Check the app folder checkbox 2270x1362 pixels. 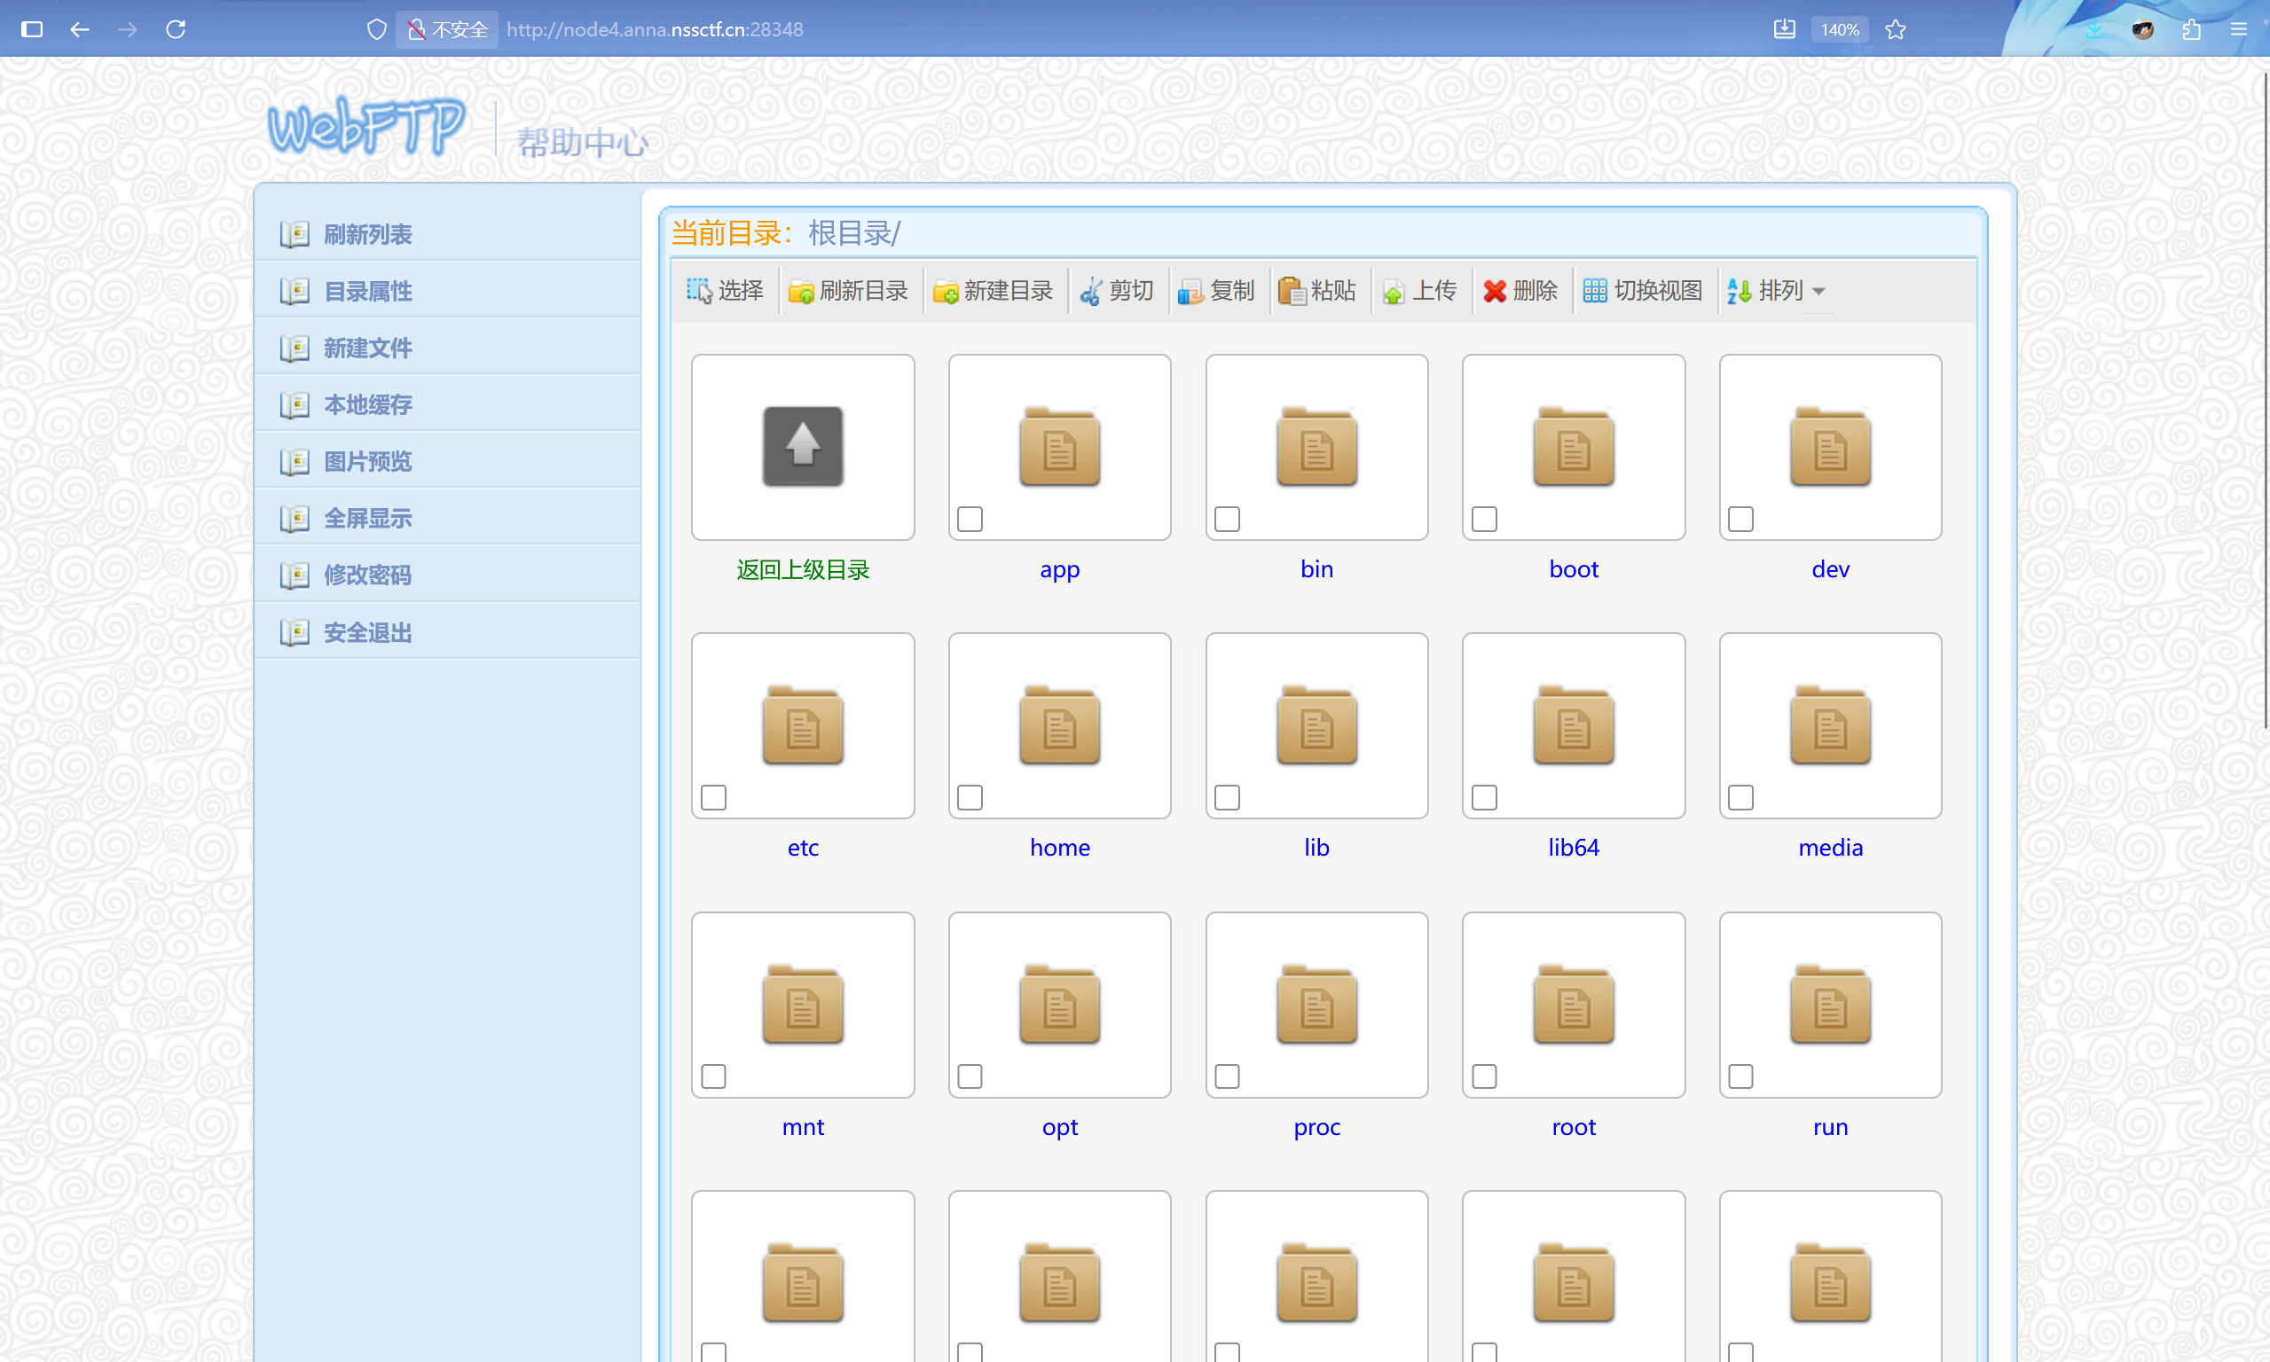[970, 519]
